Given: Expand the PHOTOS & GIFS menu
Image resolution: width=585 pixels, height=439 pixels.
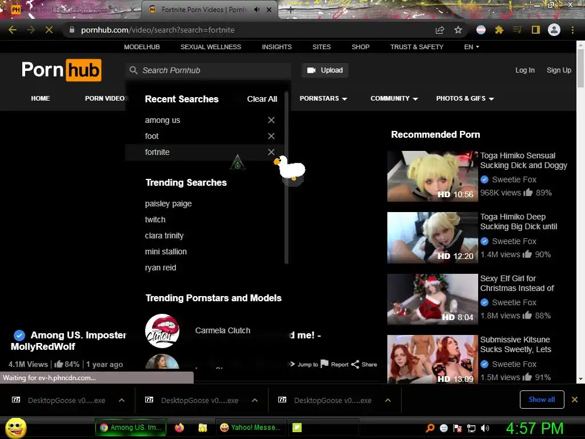Looking at the screenshot, I should click(x=465, y=98).
